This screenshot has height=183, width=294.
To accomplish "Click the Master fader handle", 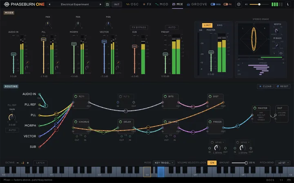I will (x=211, y=52).
